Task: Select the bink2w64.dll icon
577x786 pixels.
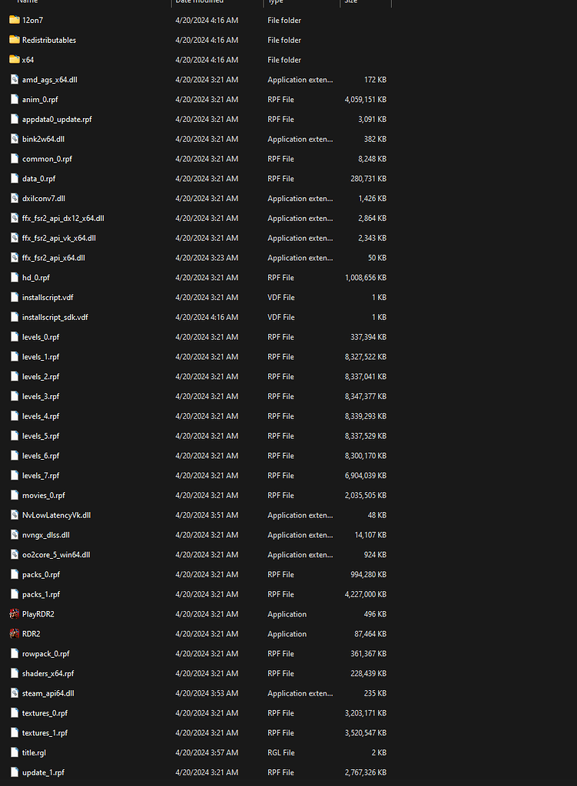Action: click(x=14, y=139)
